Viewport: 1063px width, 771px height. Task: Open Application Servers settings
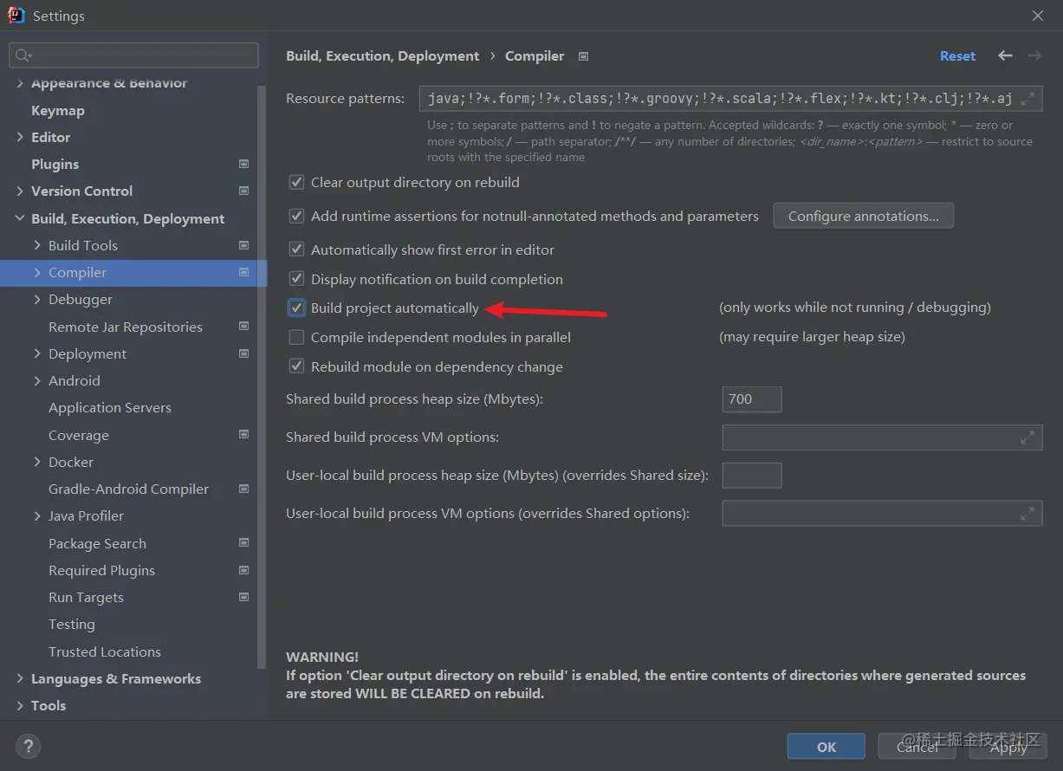pos(110,407)
